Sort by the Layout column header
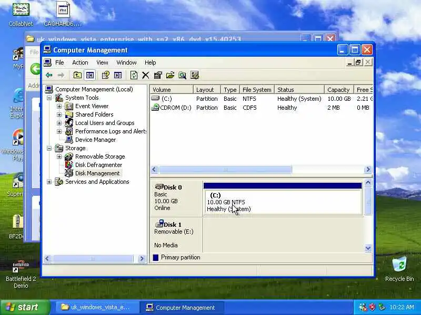The image size is (421, 315). click(207, 89)
